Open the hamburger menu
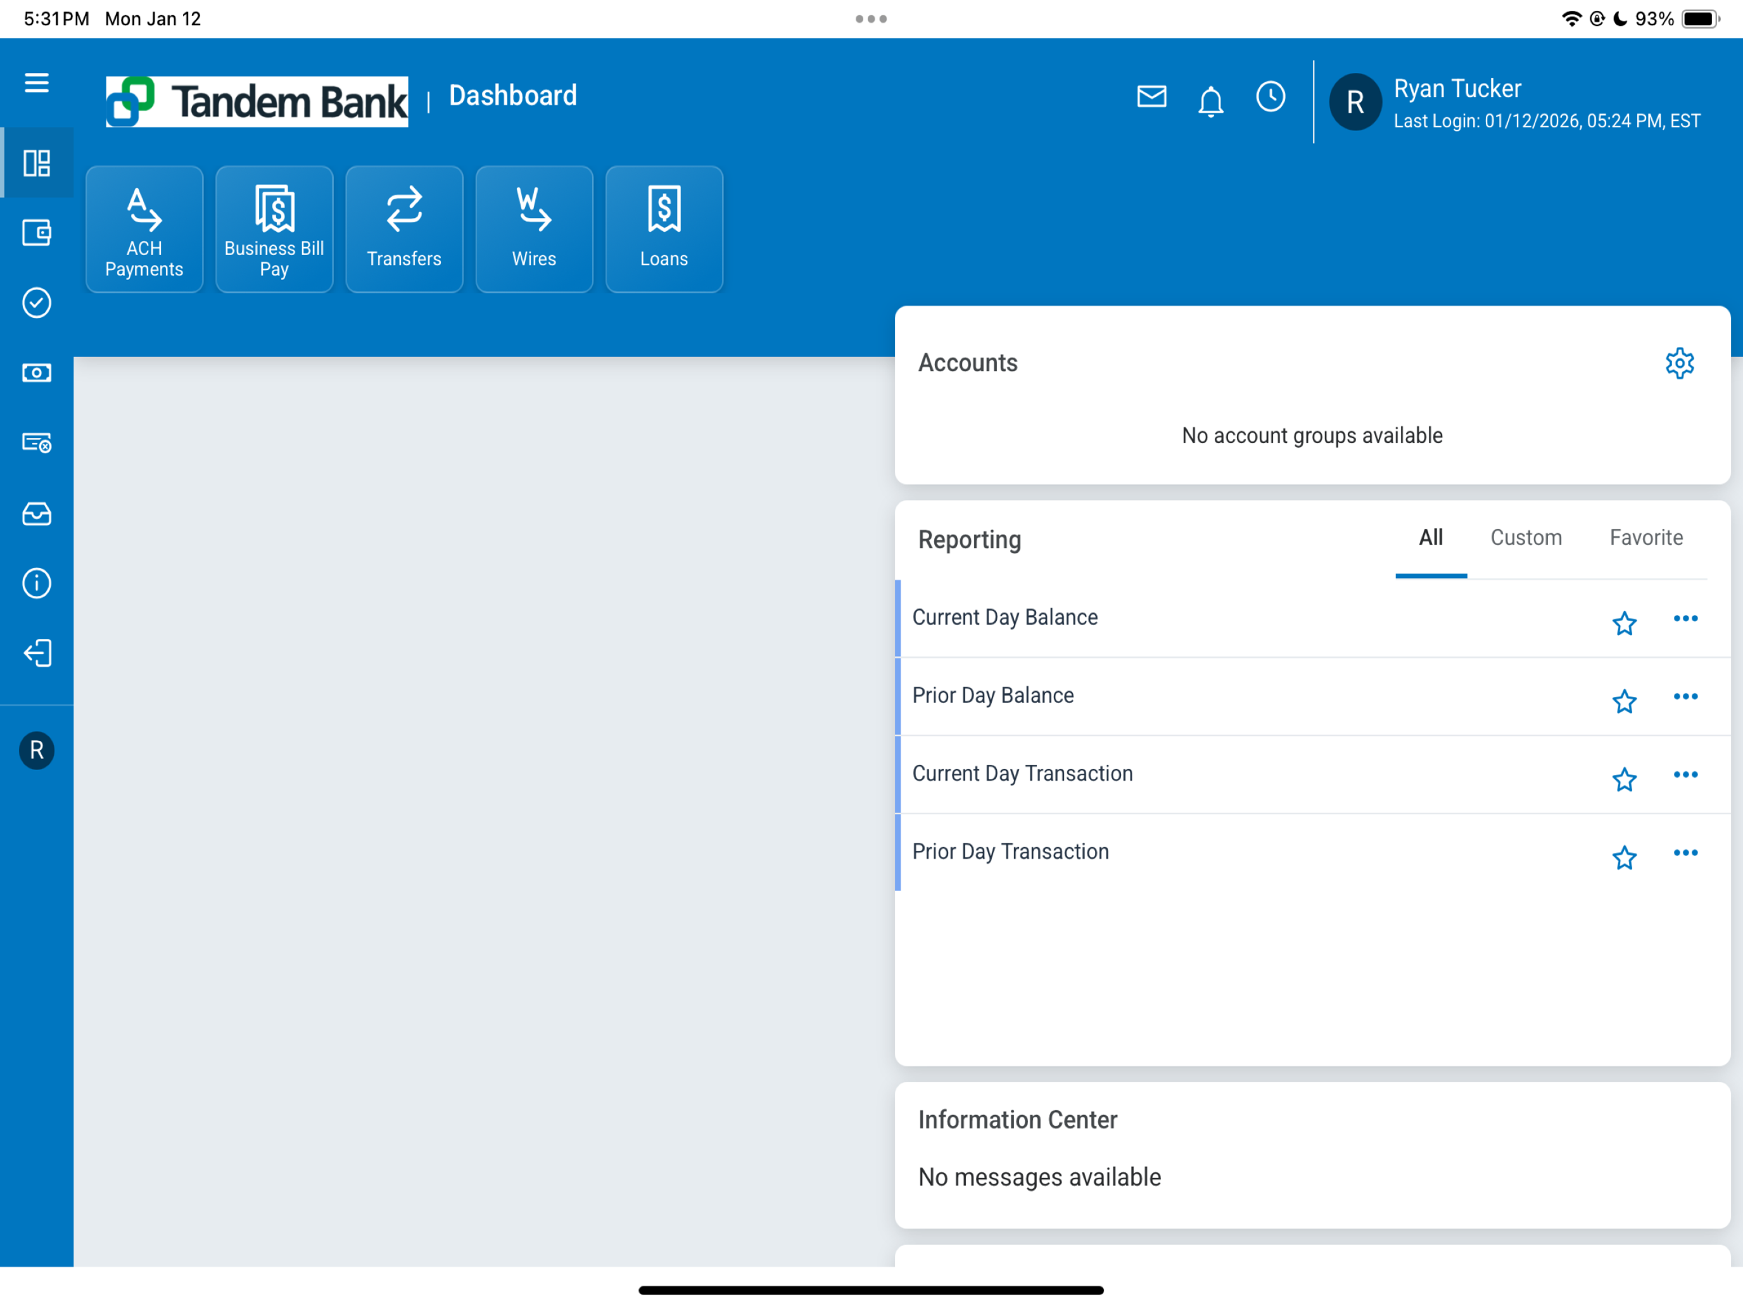This screenshot has width=1743, height=1307. point(36,83)
